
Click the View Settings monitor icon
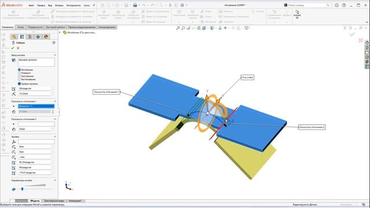click(x=246, y=28)
